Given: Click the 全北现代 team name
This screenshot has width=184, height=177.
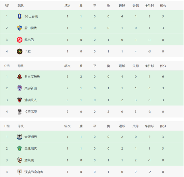Looking at the screenshot, I should 31,148.
